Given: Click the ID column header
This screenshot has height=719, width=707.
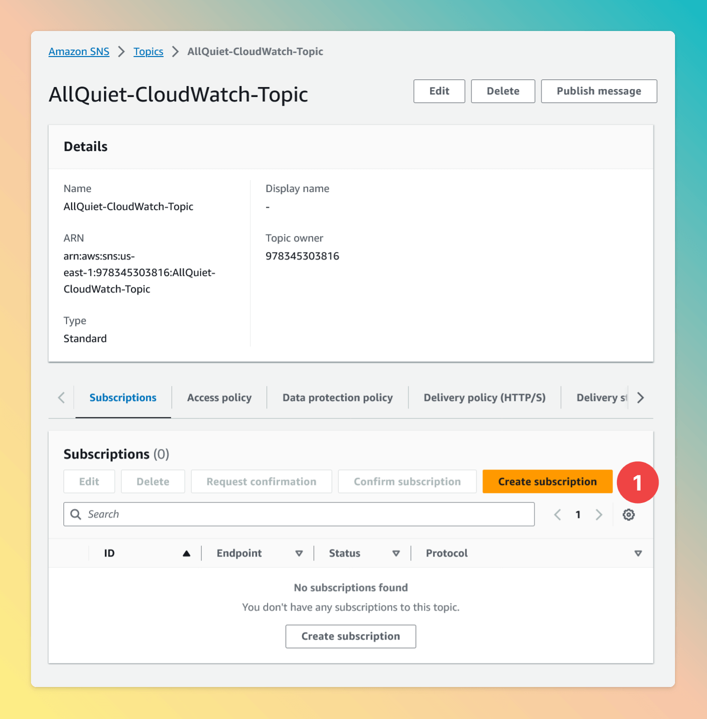Looking at the screenshot, I should 109,553.
